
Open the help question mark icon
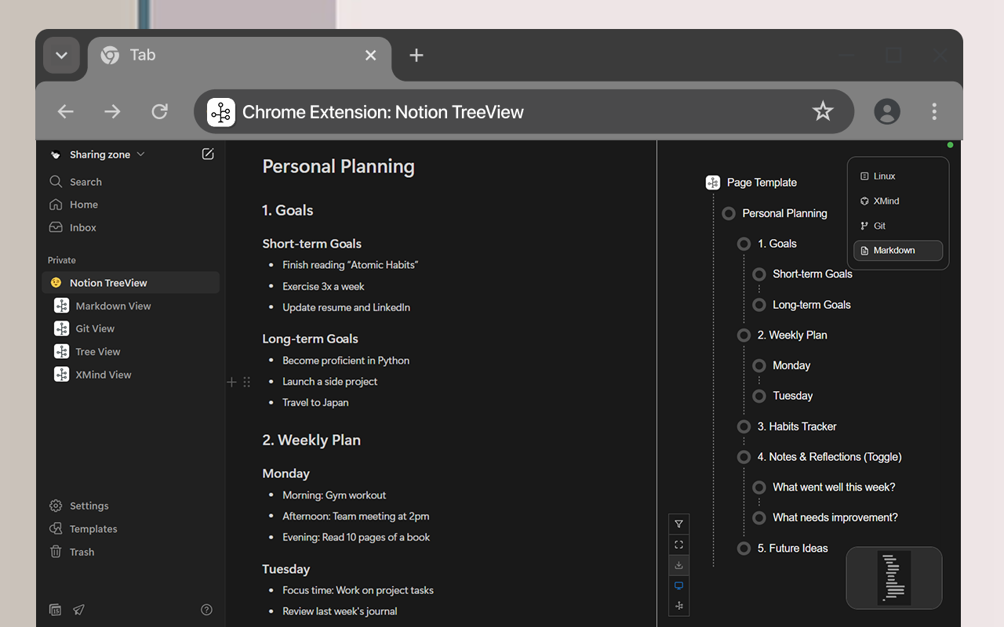pyautogui.click(x=206, y=610)
